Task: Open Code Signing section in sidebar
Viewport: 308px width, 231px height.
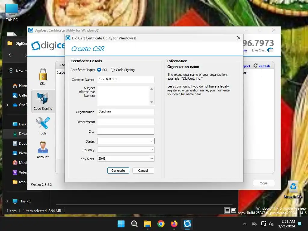Action: tap(43, 101)
